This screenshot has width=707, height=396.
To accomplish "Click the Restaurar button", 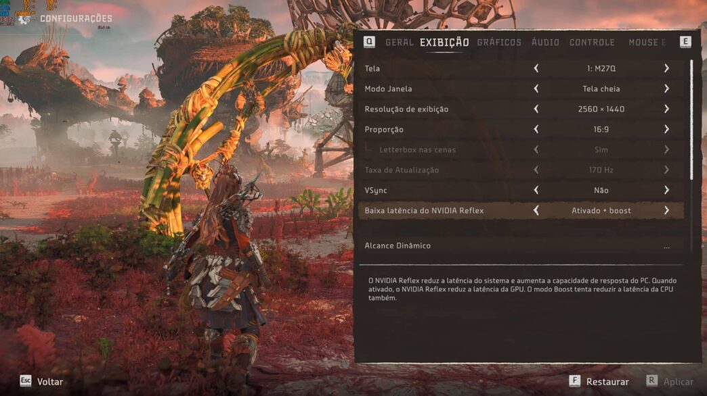I will pos(607,382).
